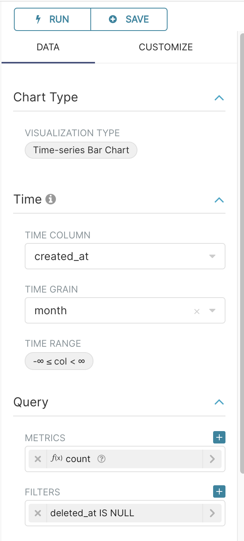Collapse the Chart Type section
The height and width of the screenshot is (541, 244).
click(219, 98)
